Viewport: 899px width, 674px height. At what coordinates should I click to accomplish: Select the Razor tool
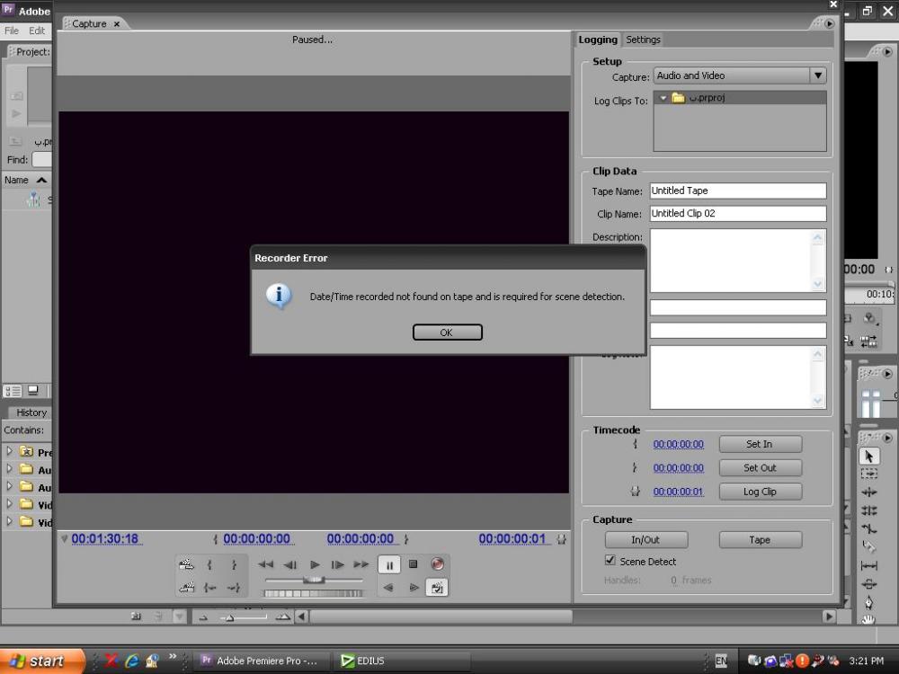coord(869,546)
